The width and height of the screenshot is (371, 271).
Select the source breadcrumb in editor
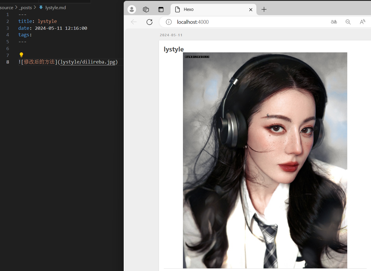click(x=7, y=7)
